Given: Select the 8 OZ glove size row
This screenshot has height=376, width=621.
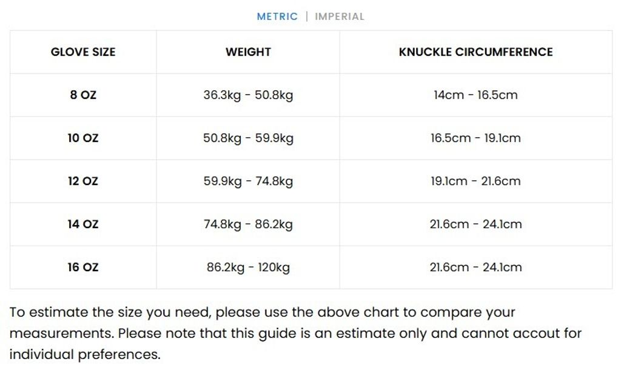Looking at the screenshot, I should coord(83,95).
